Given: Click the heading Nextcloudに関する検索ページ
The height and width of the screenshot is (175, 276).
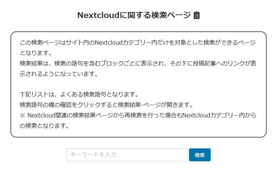Looking at the screenshot, I should (x=134, y=15).
